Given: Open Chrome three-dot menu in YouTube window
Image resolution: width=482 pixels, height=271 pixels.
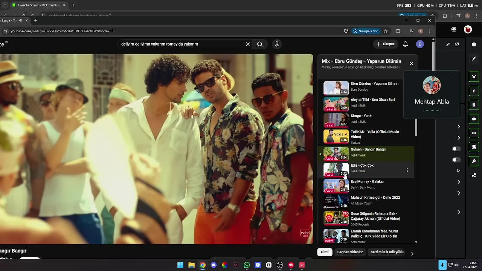Looking at the screenshot, I should pos(430,31).
